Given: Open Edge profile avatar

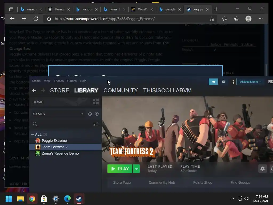Looking at the screenshot, I should tap(248, 19).
